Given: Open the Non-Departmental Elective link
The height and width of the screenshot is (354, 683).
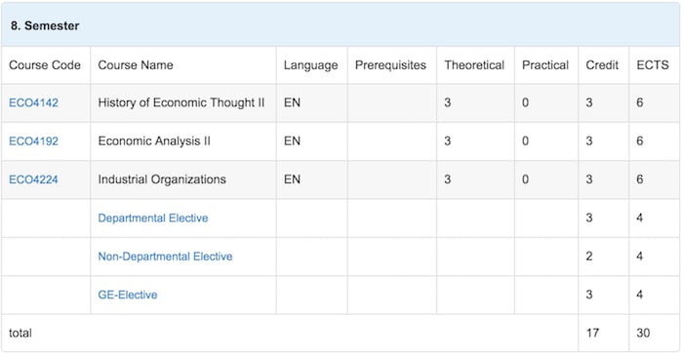Looking at the screenshot, I should (x=165, y=256).
